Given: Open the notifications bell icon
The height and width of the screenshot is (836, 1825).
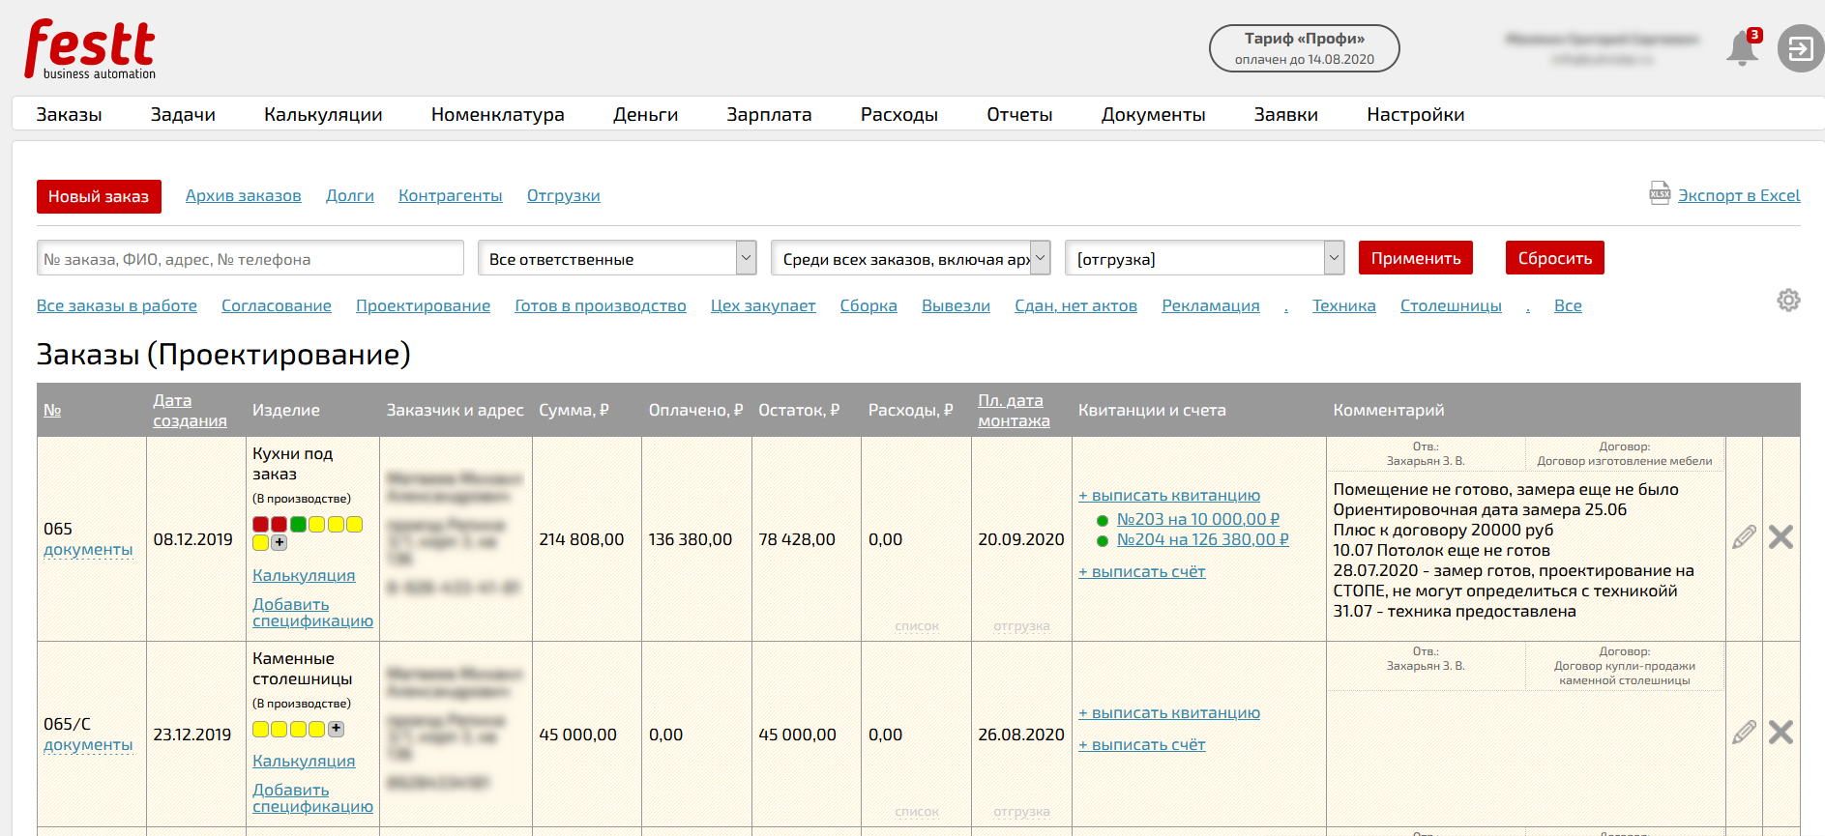Looking at the screenshot, I should [x=1742, y=48].
